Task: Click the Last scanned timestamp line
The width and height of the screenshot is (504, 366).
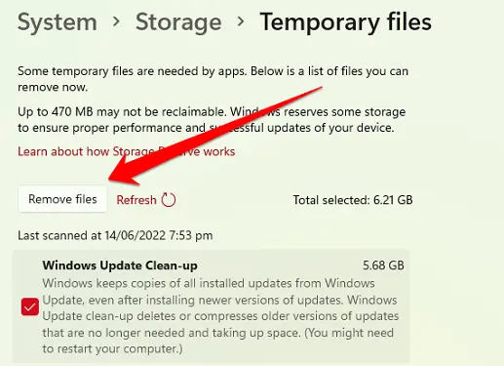Action: click(115, 235)
